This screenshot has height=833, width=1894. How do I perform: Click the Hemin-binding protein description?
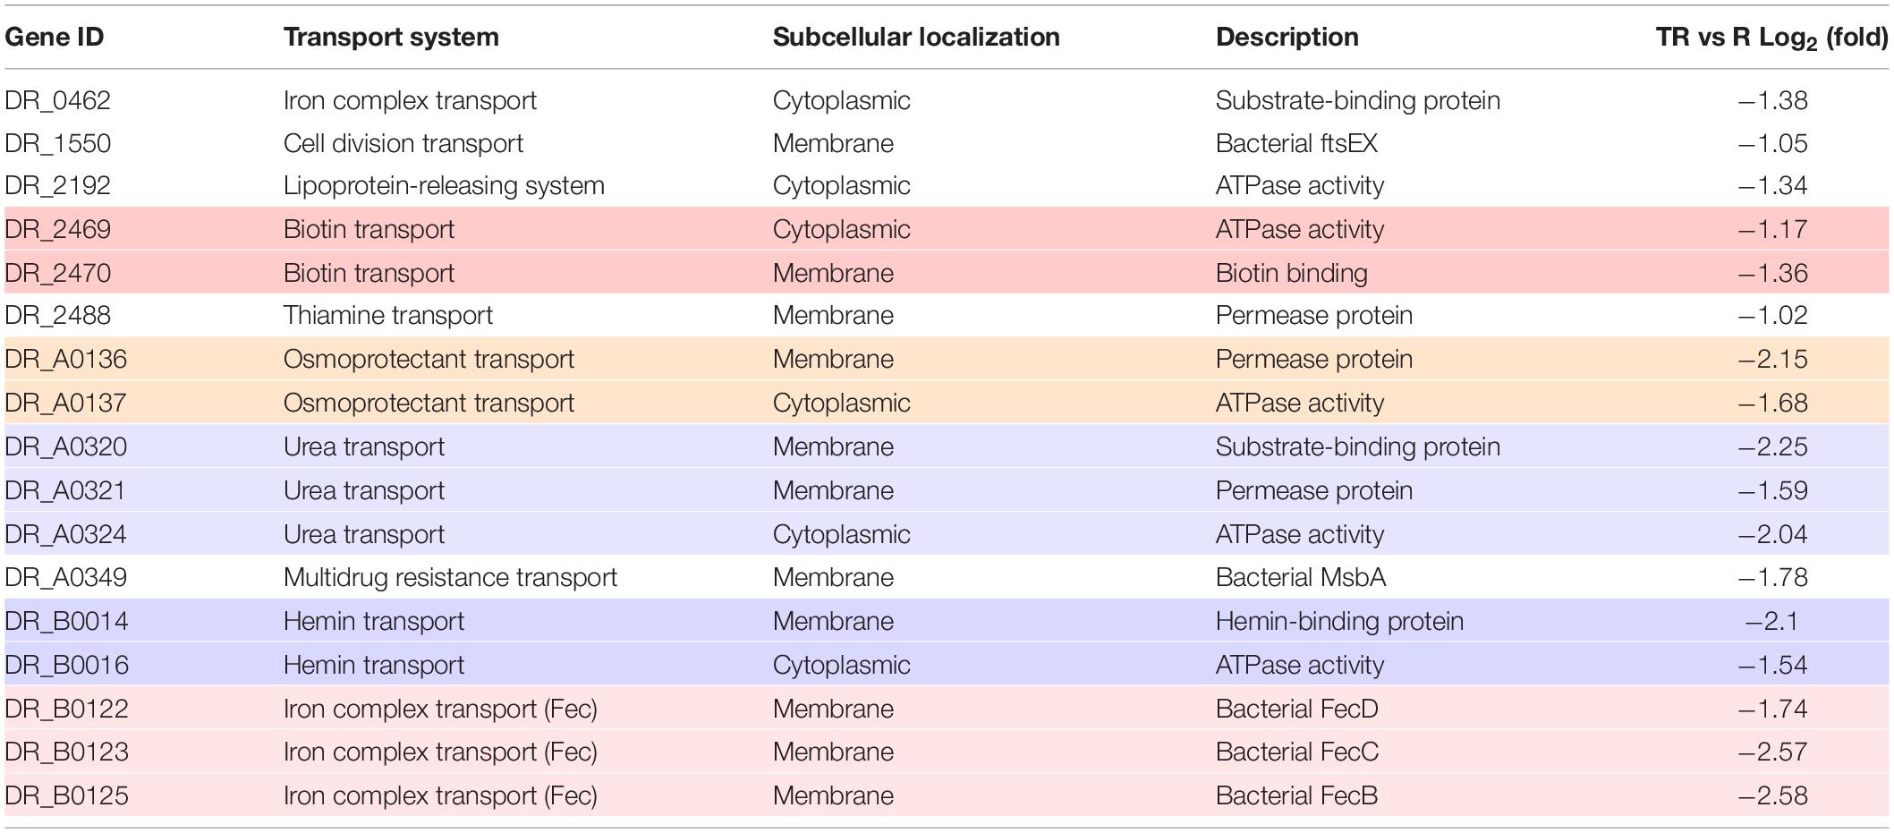click(x=1339, y=621)
